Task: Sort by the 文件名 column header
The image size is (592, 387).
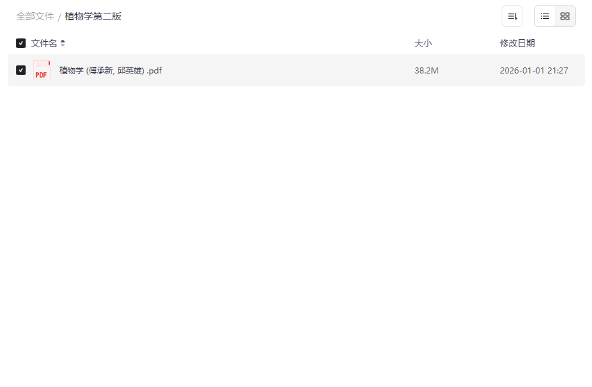Action: [44, 43]
